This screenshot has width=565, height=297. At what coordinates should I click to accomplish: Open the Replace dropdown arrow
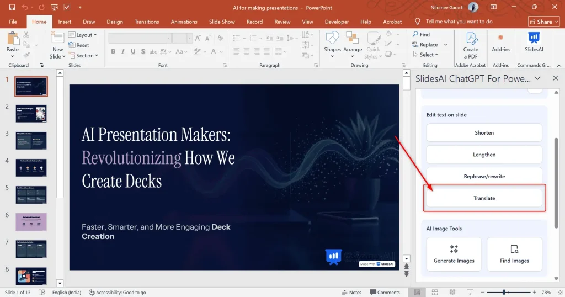click(445, 45)
